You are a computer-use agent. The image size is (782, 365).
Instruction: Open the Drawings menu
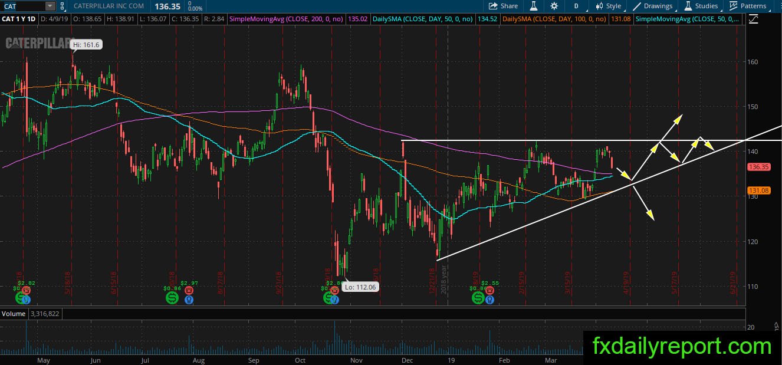coord(653,6)
